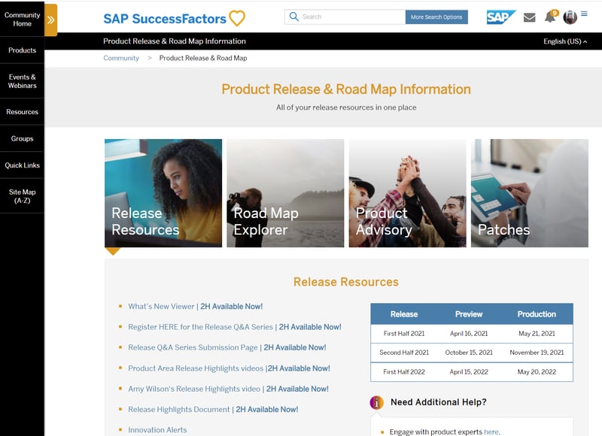This screenshot has width=602, height=436.
Task: Select the Product Advisory tile
Action: (407, 193)
